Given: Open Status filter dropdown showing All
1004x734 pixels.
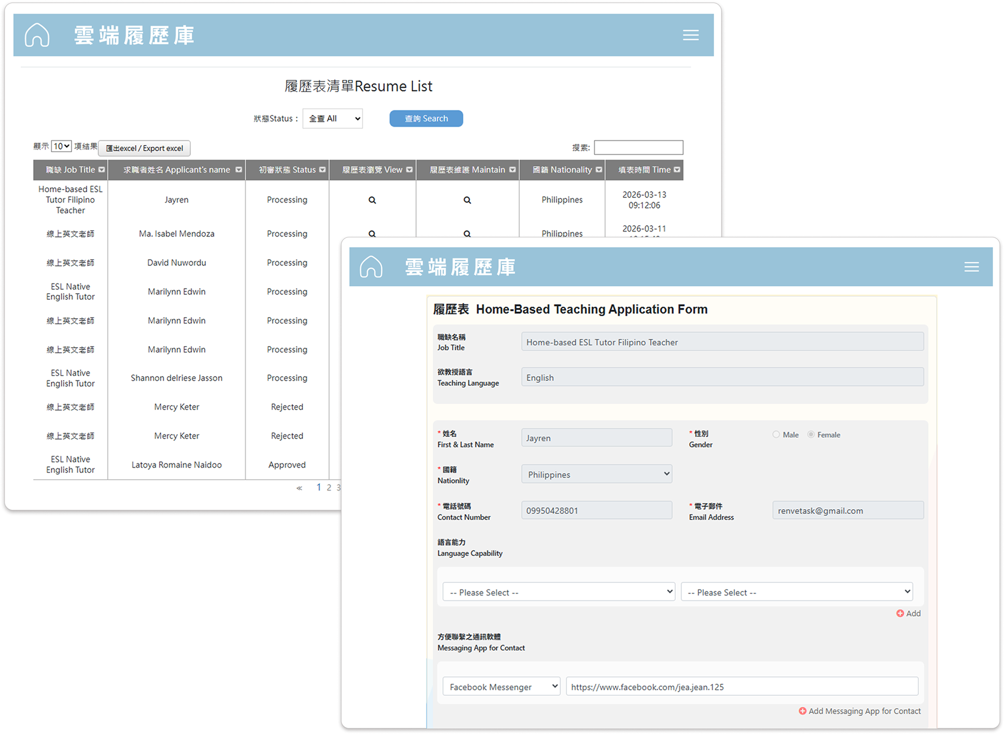Looking at the screenshot, I should click(332, 119).
